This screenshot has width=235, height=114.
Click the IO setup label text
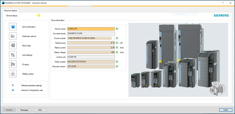pyautogui.click(x=26, y=65)
